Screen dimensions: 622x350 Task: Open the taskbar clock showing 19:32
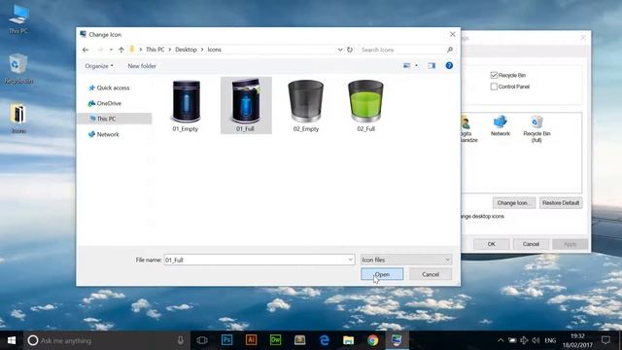click(x=577, y=340)
